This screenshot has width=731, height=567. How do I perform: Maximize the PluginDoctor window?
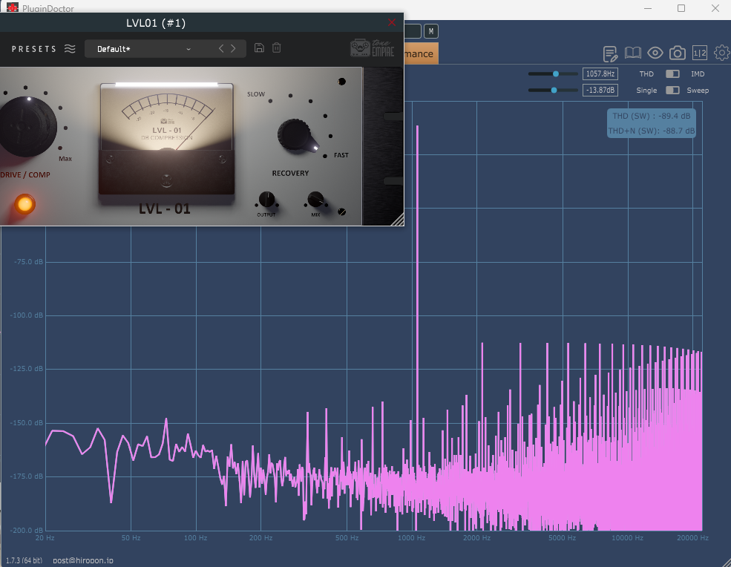(x=681, y=8)
